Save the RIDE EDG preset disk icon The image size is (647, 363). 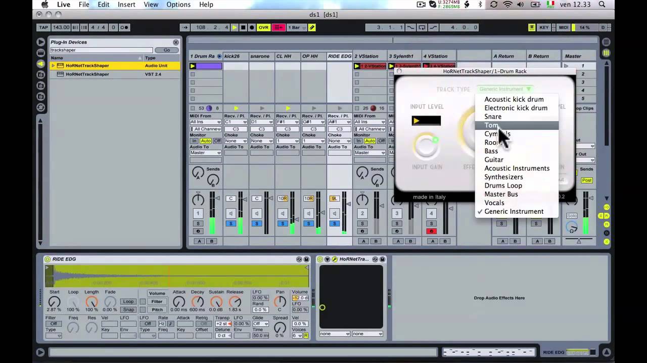coord(306,259)
